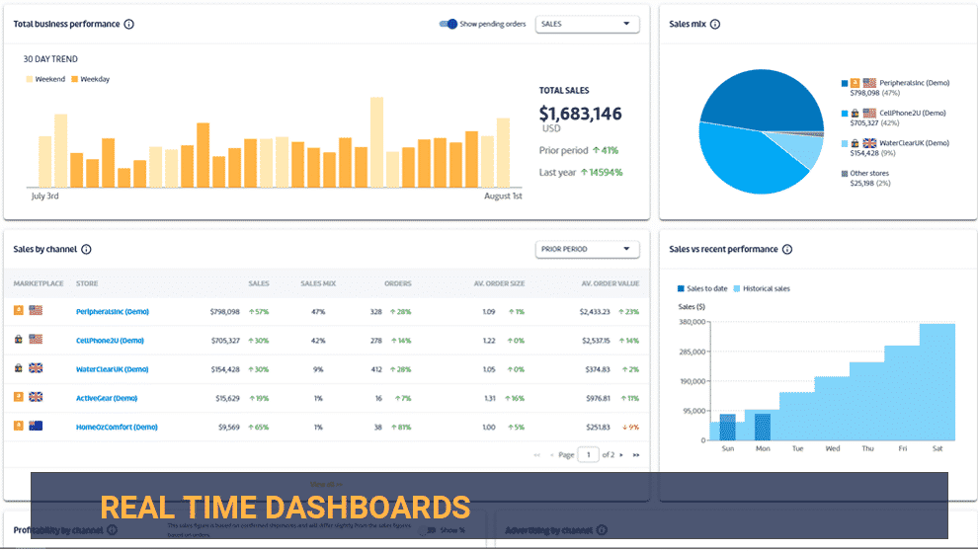Open CellPhone2U (Demo) store link

pyautogui.click(x=110, y=341)
